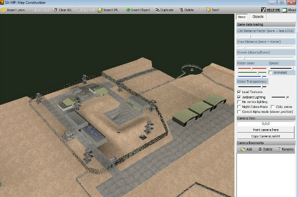
Task: Open Import IPL from the toolbar
Action: pos(100,10)
